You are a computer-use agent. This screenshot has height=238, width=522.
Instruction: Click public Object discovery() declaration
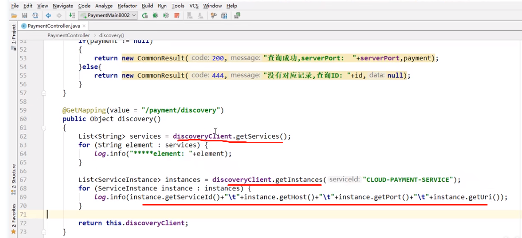112,119
